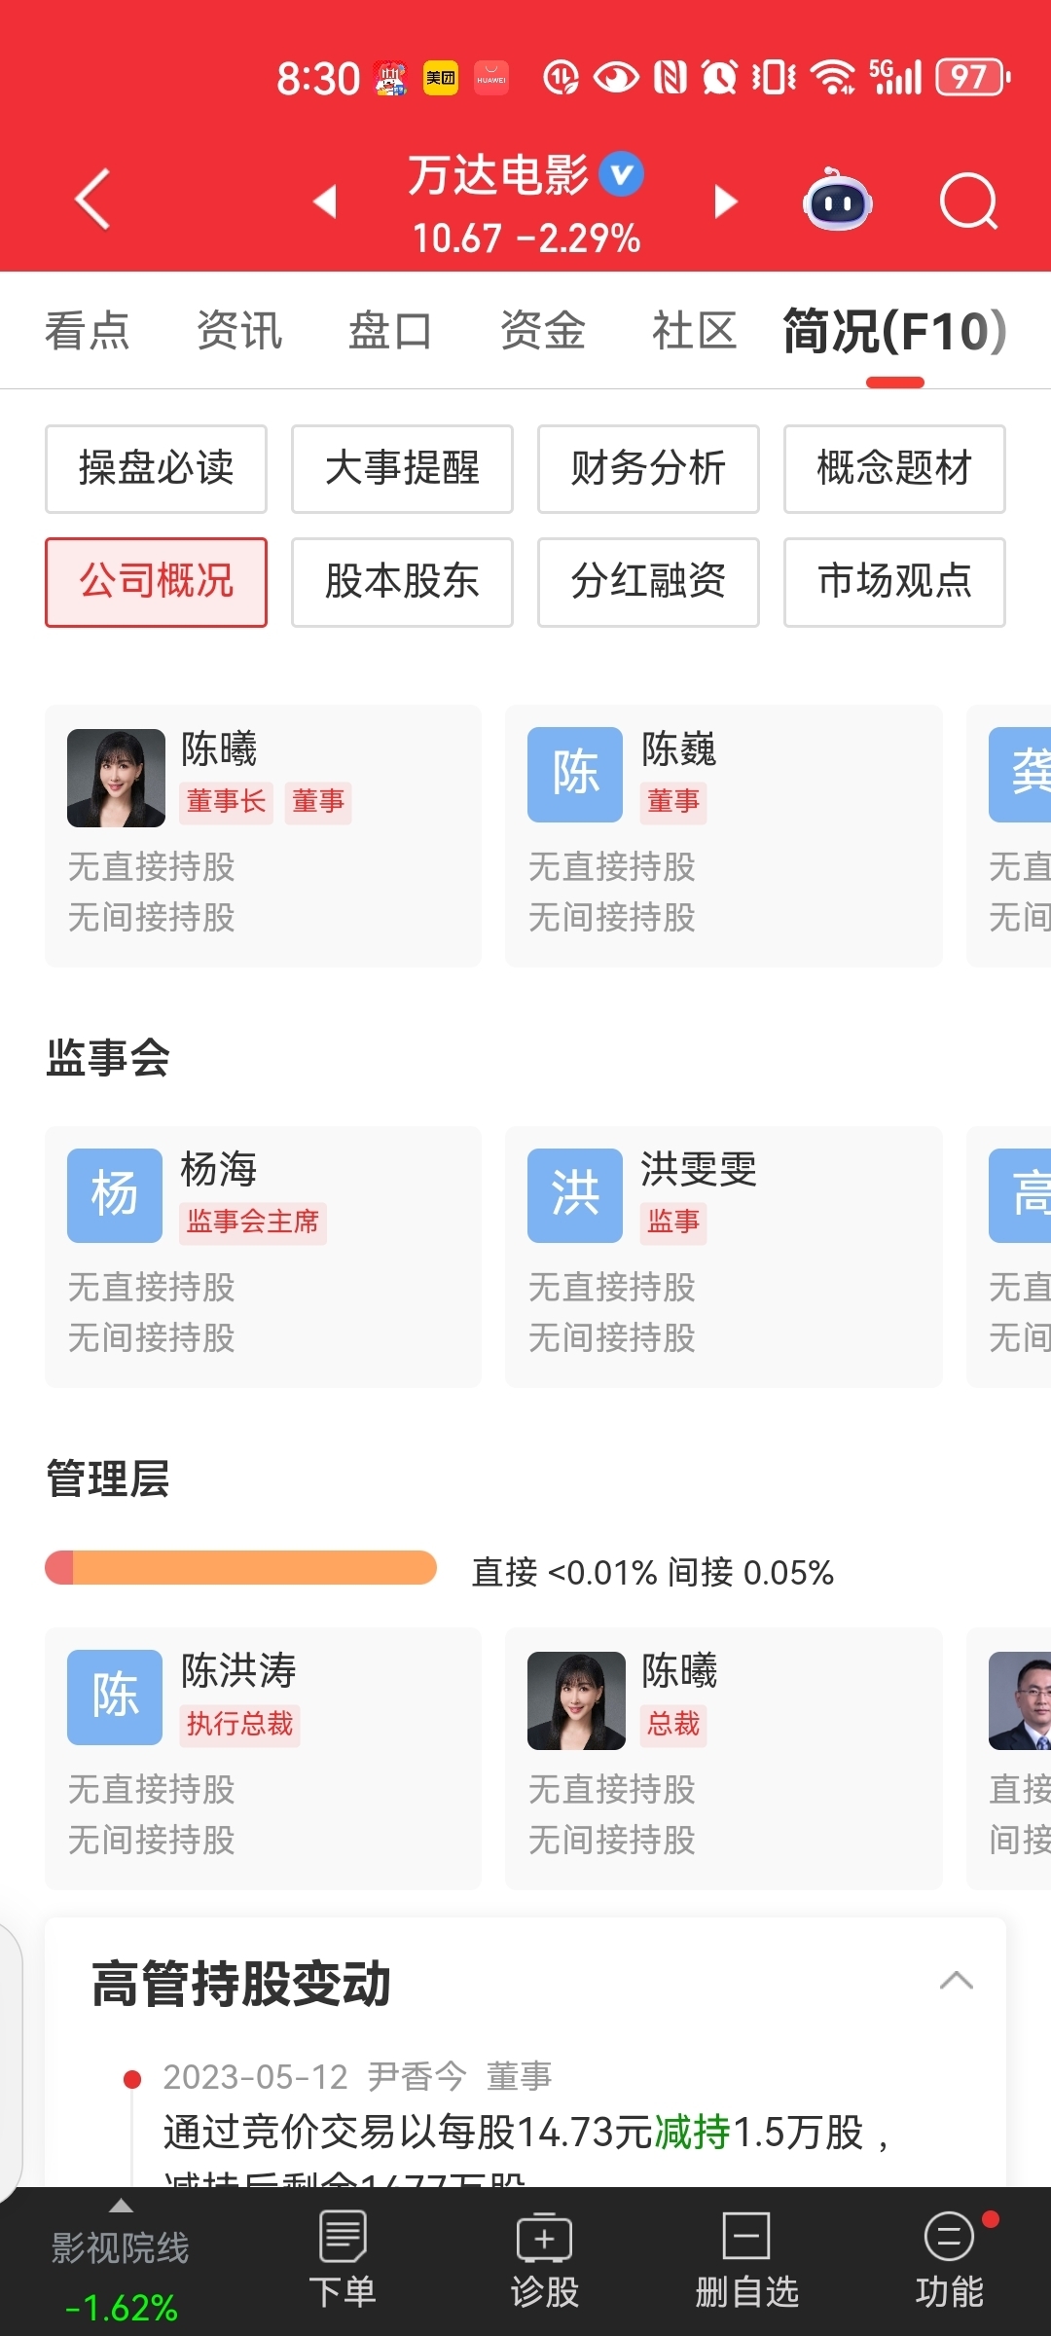
Task: Open the 财务分析 section
Action: (648, 469)
